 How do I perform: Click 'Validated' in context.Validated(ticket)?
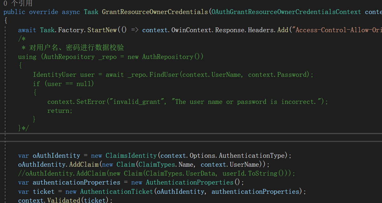click(x=64, y=200)
